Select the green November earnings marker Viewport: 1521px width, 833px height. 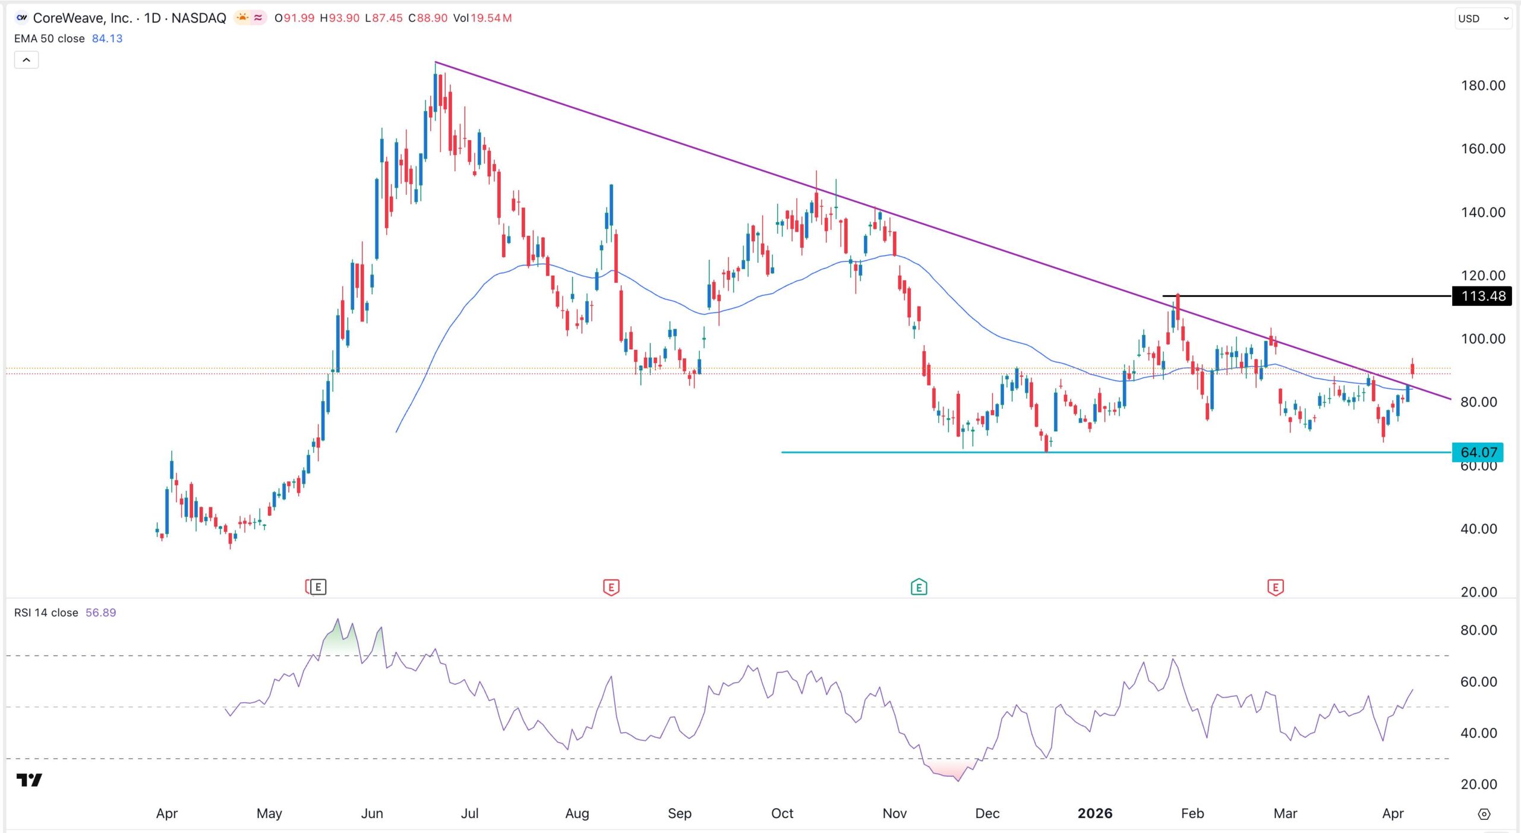pyautogui.click(x=919, y=586)
